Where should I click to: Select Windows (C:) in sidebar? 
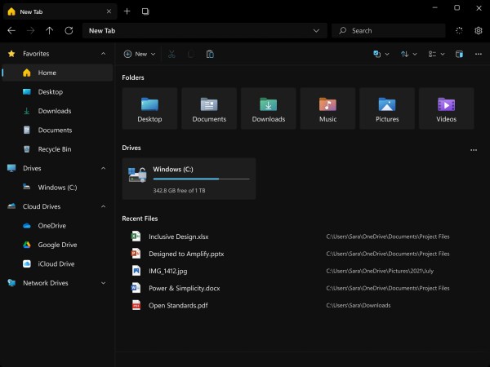tap(57, 188)
